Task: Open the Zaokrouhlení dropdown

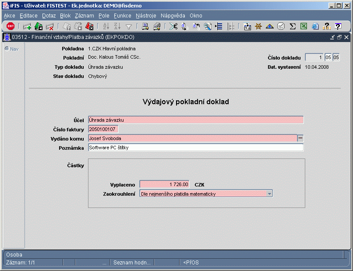Action: pos(269,194)
